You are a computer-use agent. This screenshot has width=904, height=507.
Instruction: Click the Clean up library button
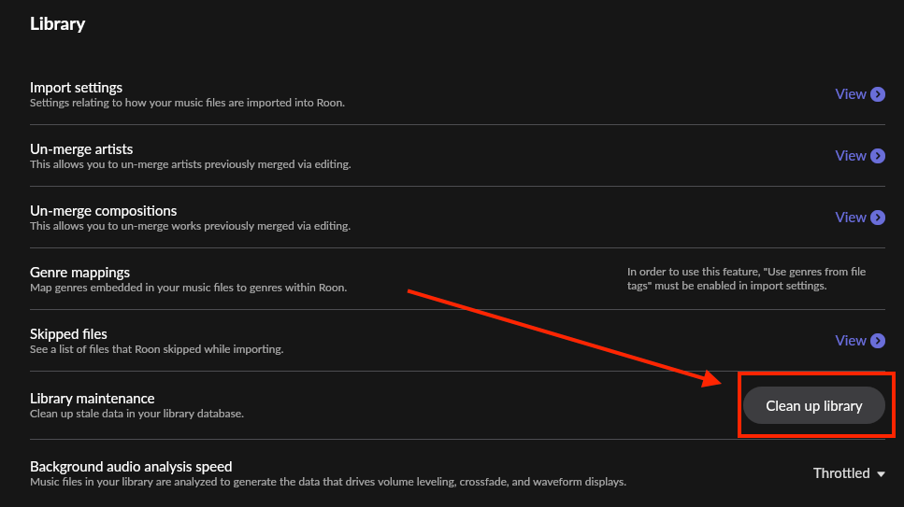pos(813,405)
